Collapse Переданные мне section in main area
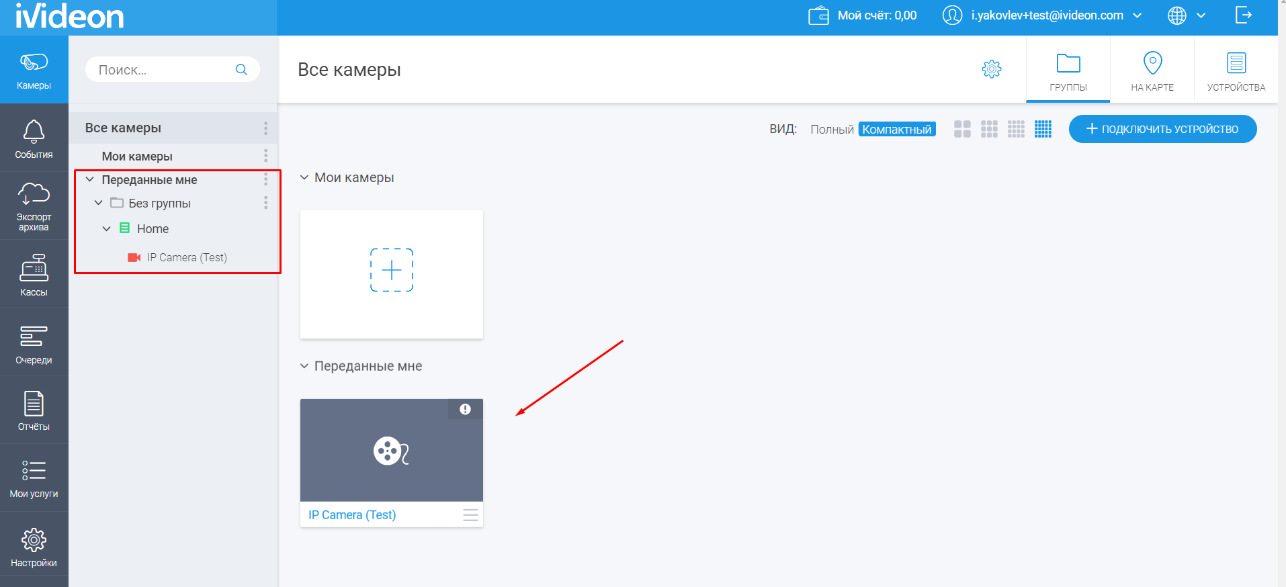Image resolution: width=1286 pixels, height=587 pixels. point(304,366)
